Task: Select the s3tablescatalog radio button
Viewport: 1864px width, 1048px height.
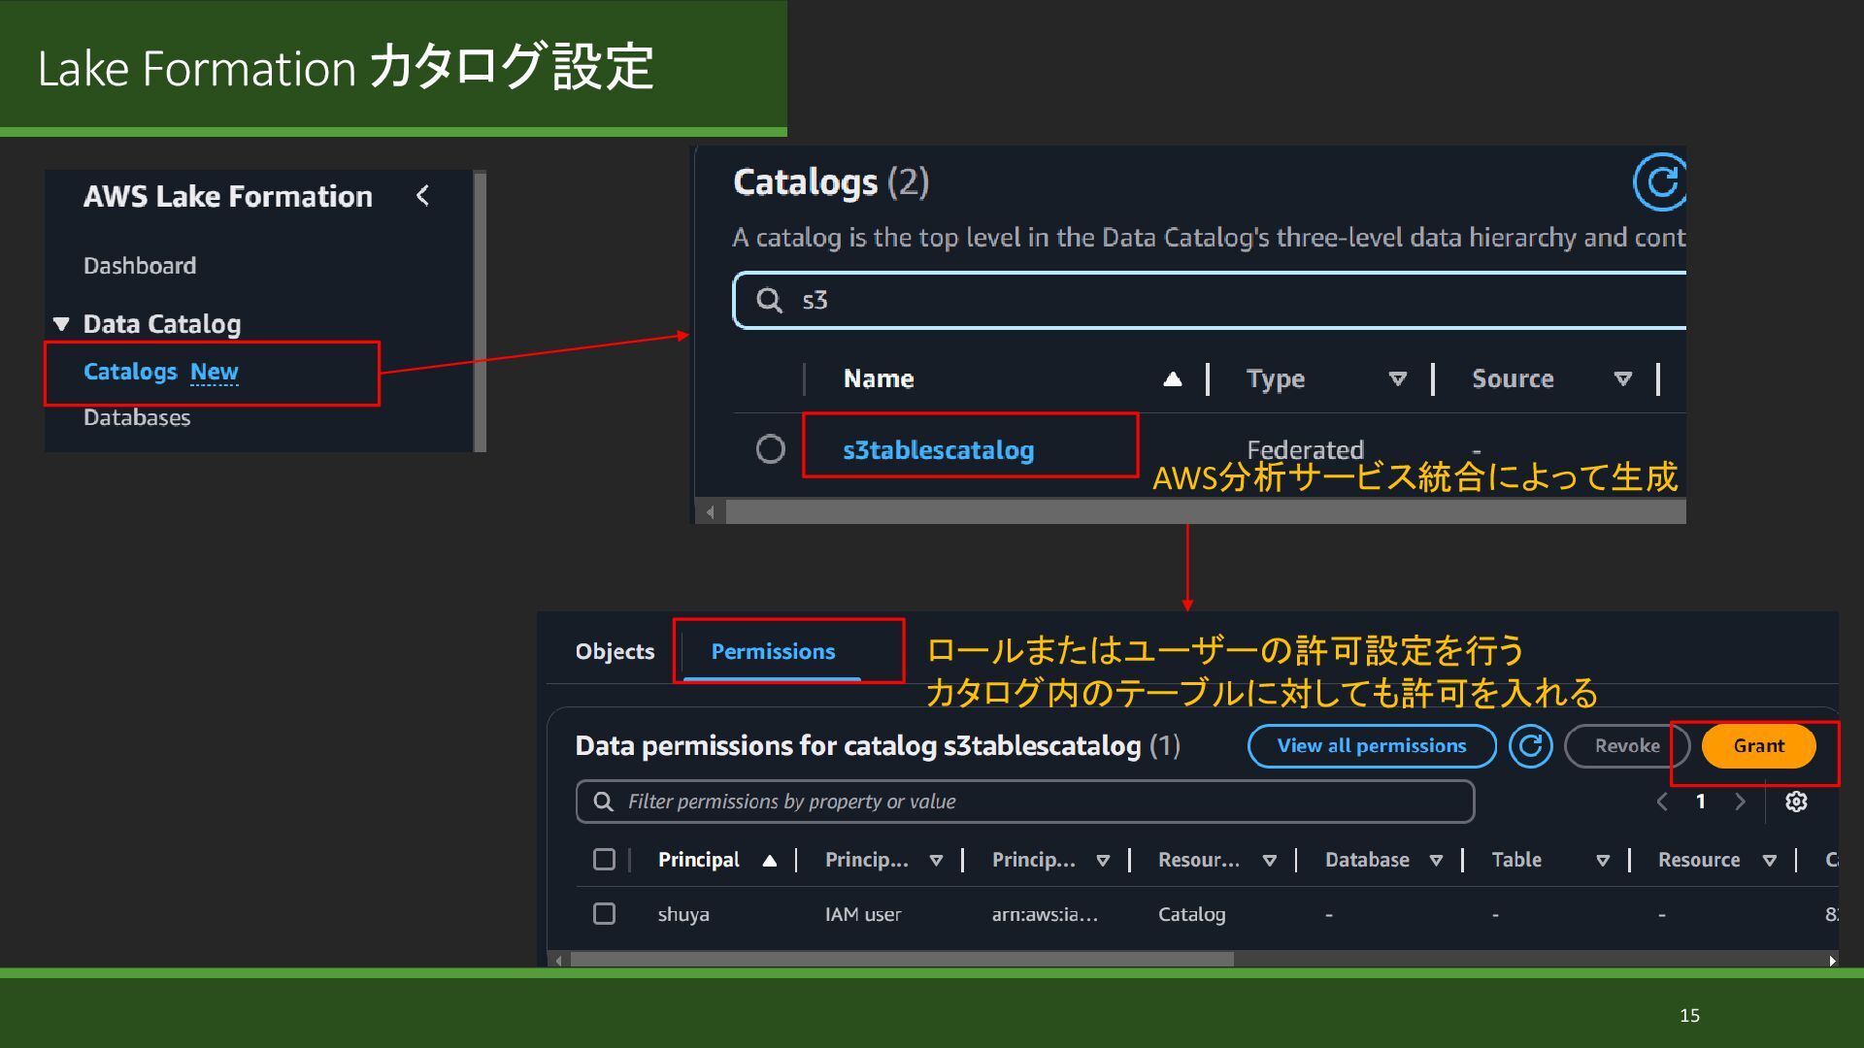Action: pos(770,449)
